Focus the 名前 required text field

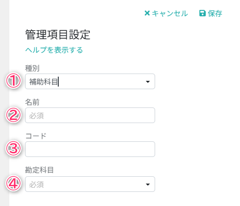click(x=90, y=115)
